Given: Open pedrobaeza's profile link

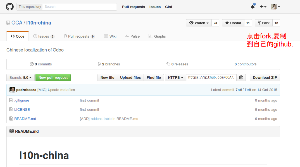Looking at the screenshot, I should tap(26, 90).
